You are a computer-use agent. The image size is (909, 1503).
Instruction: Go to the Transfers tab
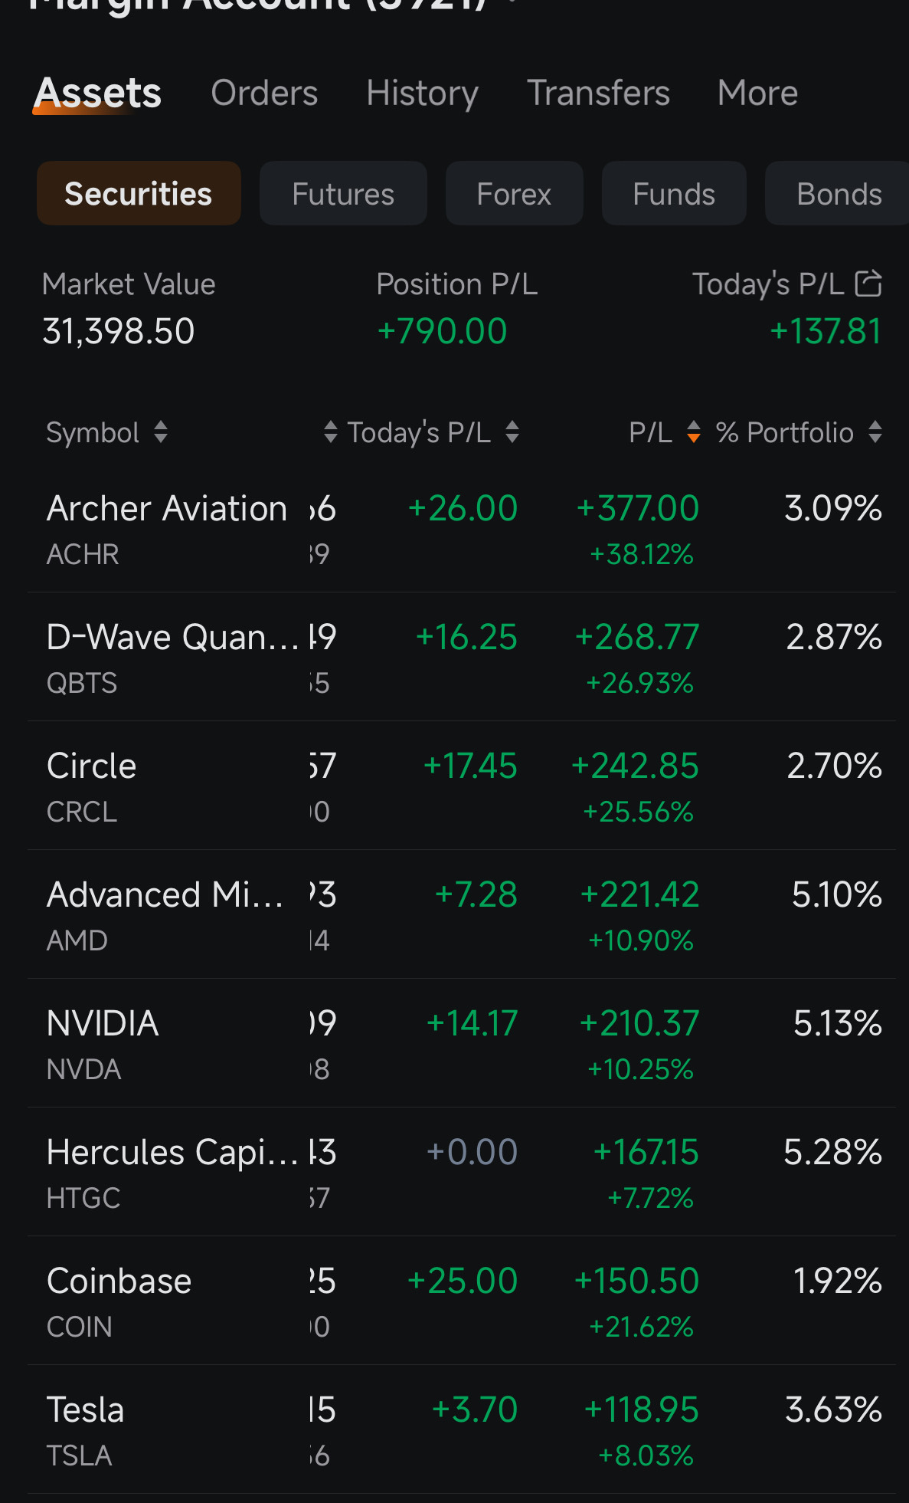[598, 94]
